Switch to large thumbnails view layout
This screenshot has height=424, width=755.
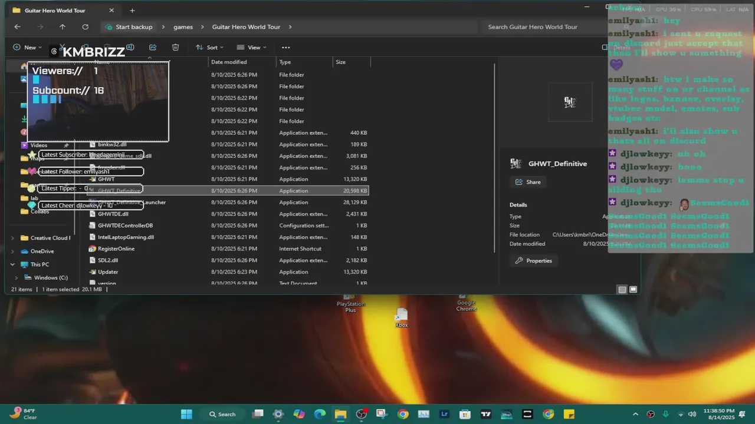(x=633, y=289)
